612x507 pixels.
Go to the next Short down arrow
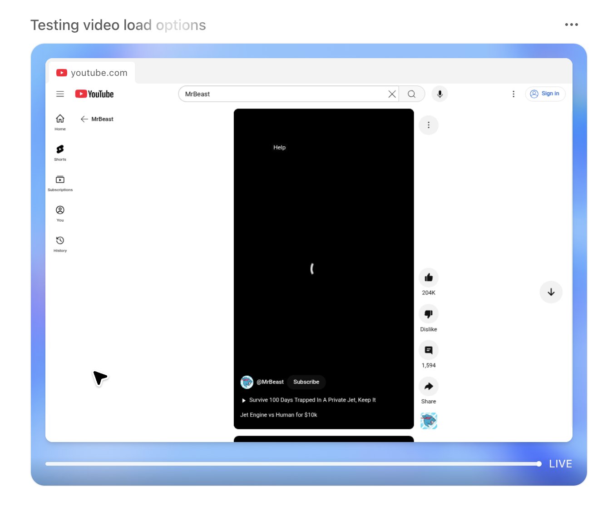(551, 292)
